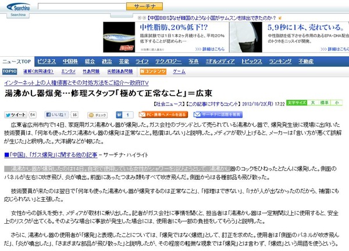
Task: Click the mixi チェック button
Action: tap(98, 115)
